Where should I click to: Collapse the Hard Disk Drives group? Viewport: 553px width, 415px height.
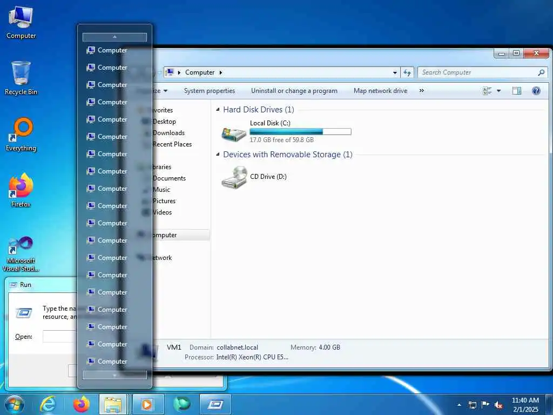[218, 110]
